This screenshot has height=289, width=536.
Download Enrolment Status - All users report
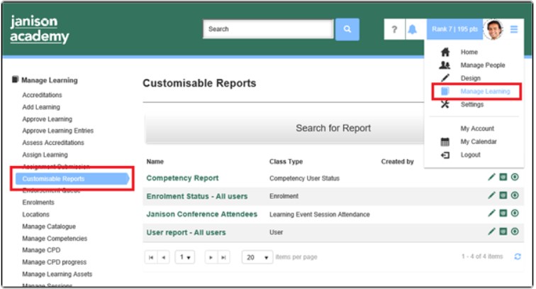515,195
